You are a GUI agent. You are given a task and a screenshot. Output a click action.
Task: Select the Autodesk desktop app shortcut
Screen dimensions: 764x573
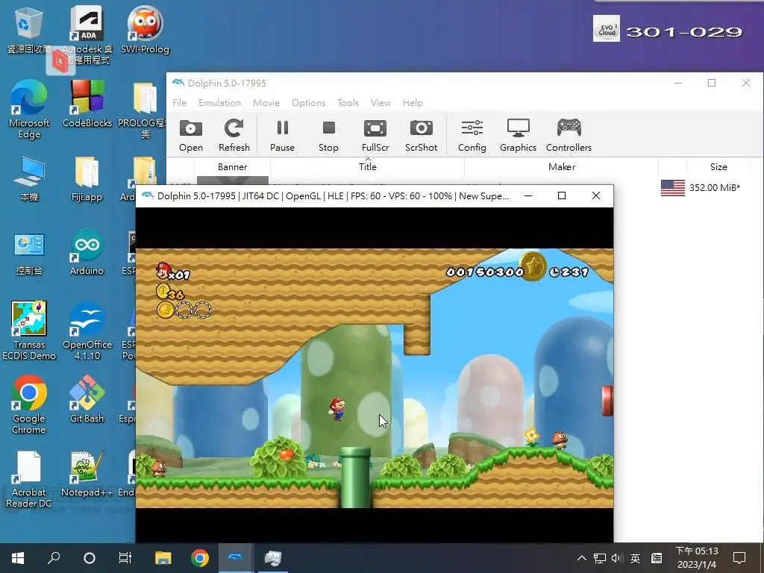tap(87, 35)
